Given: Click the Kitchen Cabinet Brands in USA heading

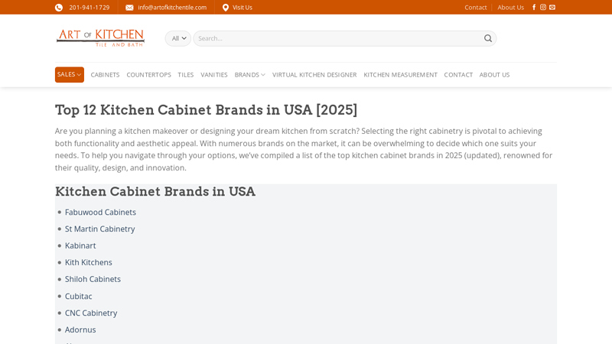Looking at the screenshot, I should tap(155, 192).
